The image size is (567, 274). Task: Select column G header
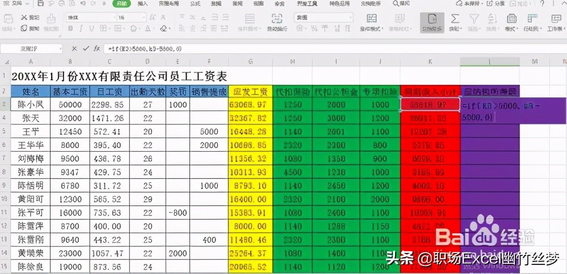pyautogui.click(x=250, y=62)
